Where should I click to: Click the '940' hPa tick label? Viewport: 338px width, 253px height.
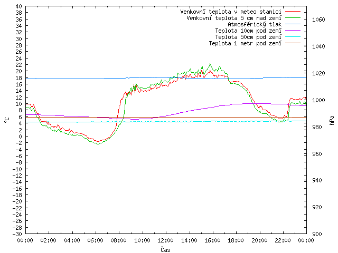coord(317,180)
